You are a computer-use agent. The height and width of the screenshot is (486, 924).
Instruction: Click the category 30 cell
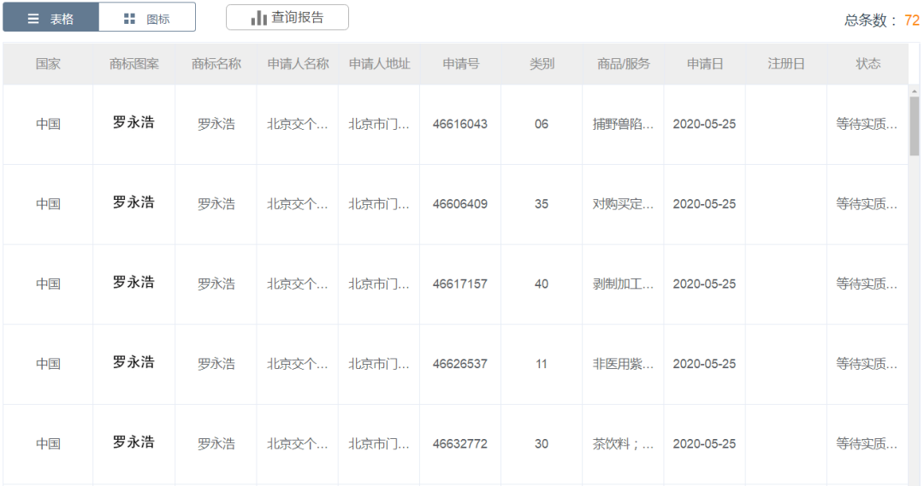pos(542,444)
